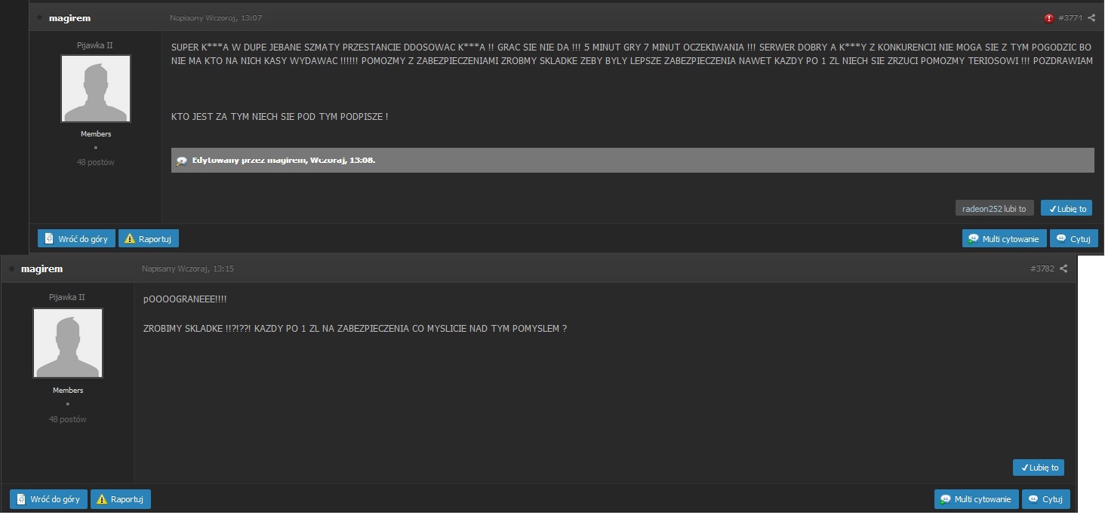Open magirem profile from first post header
The height and width of the screenshot is (518, 1105).
(69, 18)
